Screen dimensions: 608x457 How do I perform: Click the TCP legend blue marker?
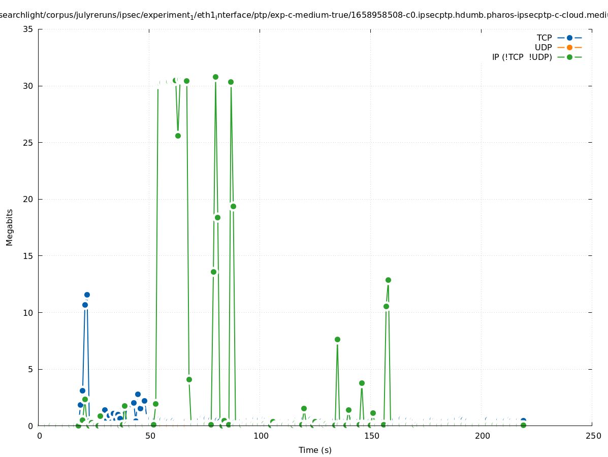[x=569, y=38]
